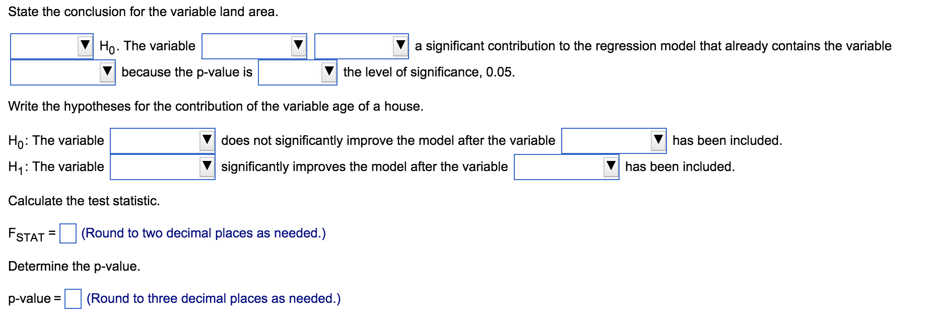
Task: Click the arrow icon beside 'the level of significance'
Action: 328,72
